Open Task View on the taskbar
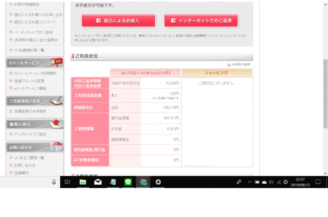 [x=67, y=182]
